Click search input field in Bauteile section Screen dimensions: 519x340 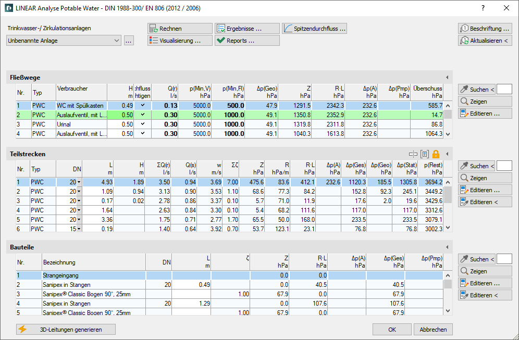[504, 259]
